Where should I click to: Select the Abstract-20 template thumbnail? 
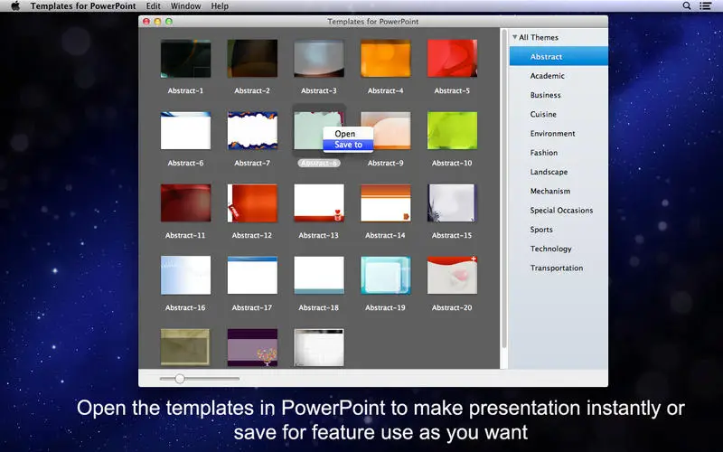coord(452,276)
